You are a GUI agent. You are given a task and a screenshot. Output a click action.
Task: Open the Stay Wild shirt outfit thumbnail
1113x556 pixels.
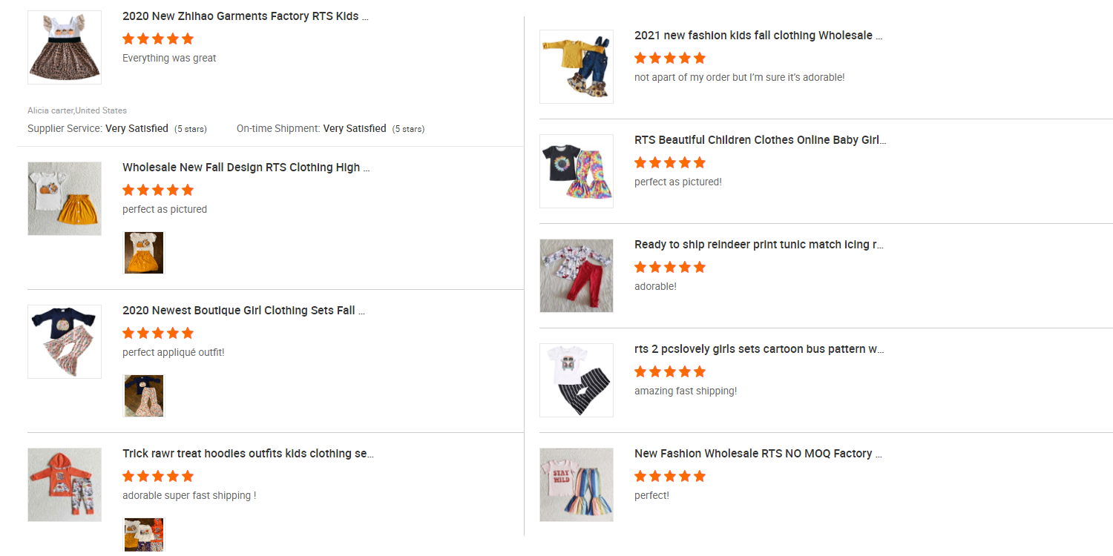point(577,485)
